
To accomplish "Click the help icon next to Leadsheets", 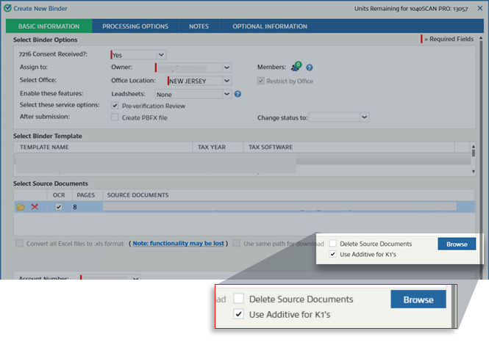I will point(238,94).
